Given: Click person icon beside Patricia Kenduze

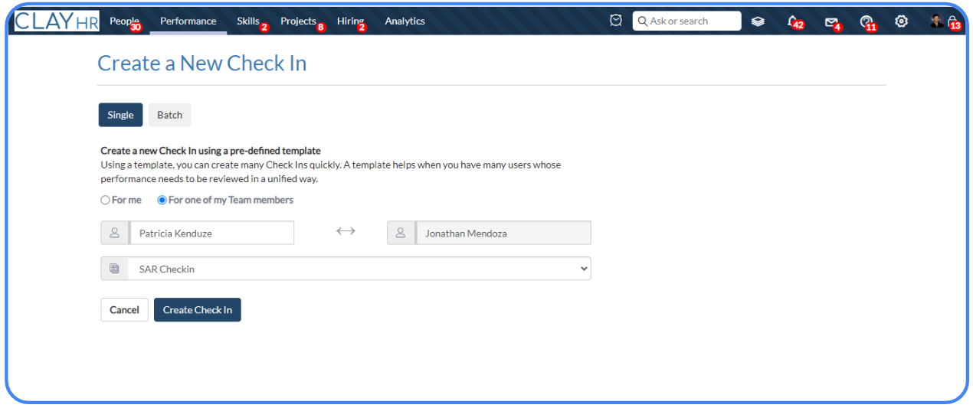Looking at the screenshot, I should tap(114, 233).
